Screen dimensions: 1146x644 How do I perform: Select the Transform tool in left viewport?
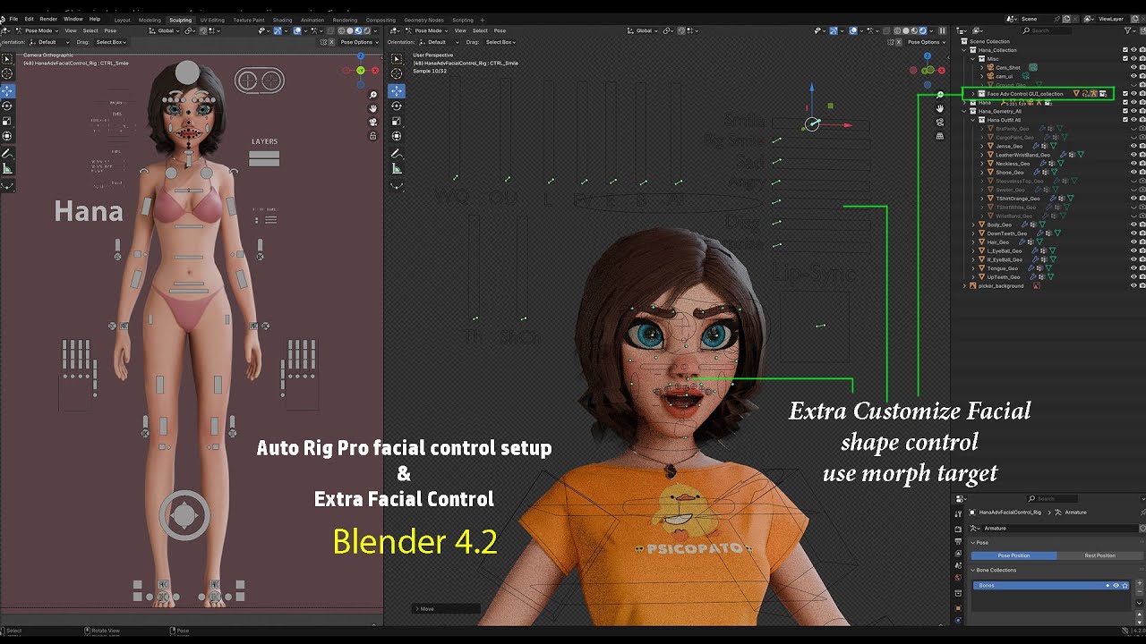tap(7, 136)
